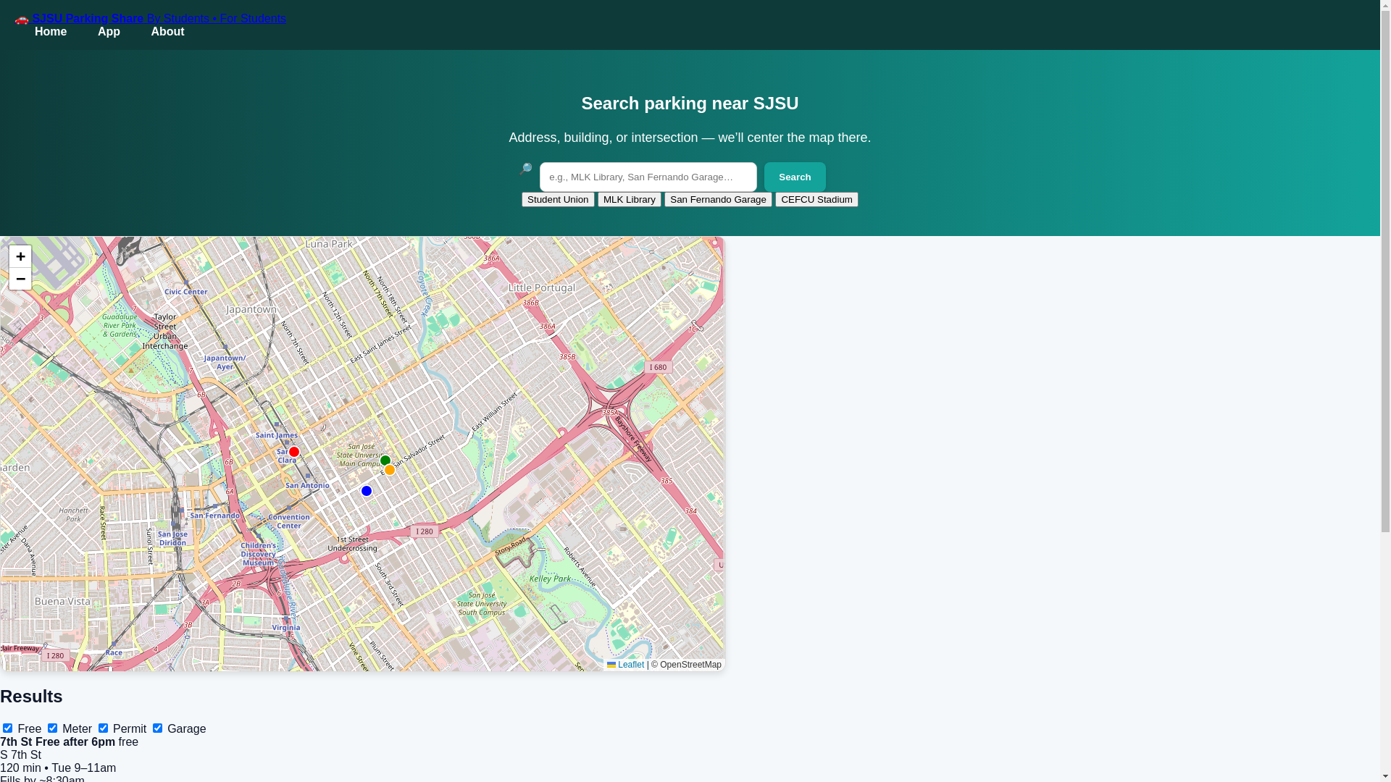Select the MLK Library quick search
The height and width of the screenshot is (782, 1391).
point(630,199)
